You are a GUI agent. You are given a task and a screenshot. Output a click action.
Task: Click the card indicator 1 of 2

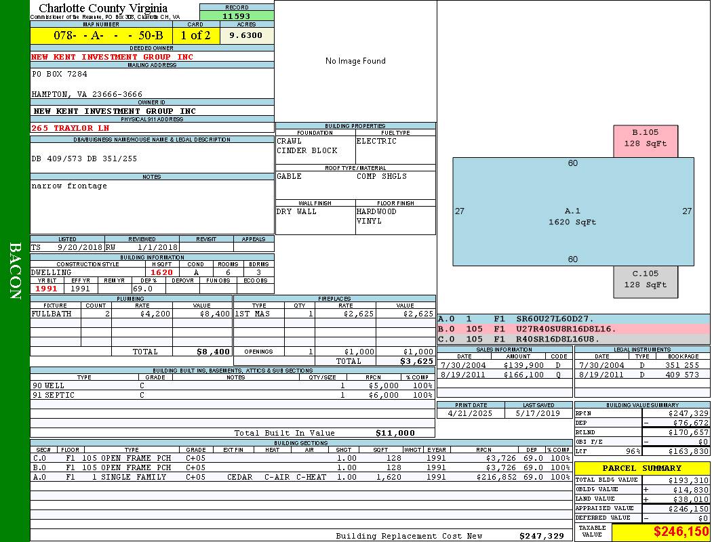coord(196,35)
